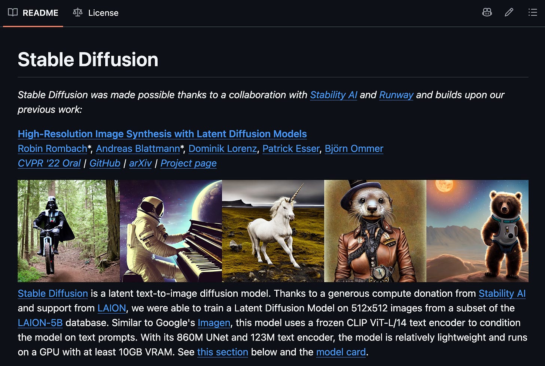The image size is (545, 366).
Task: Click the Darth Vader biking image
Action: click(68, 231)
